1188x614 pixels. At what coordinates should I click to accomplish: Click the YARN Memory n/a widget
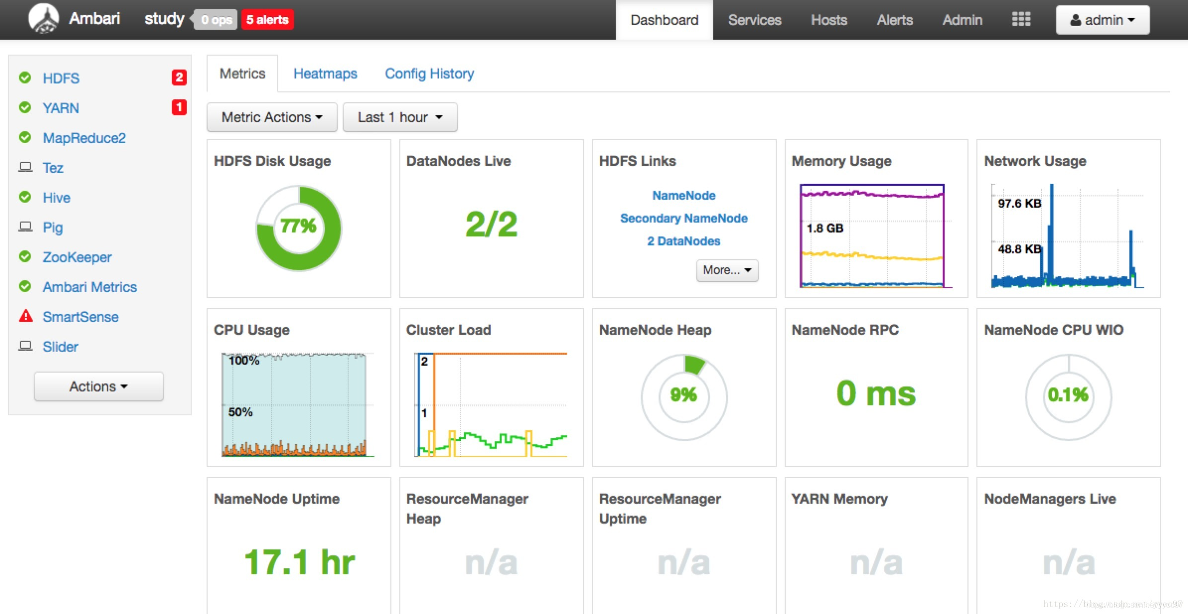[876, 545]
